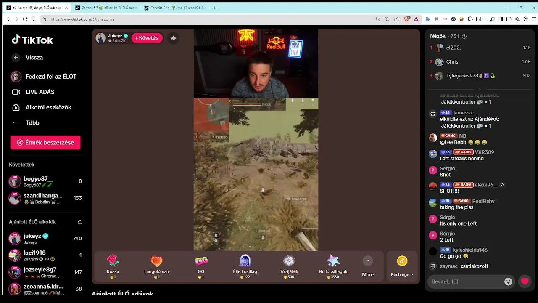
Task: Click the Brave Shields lion icon
Action: coord(407,19)
